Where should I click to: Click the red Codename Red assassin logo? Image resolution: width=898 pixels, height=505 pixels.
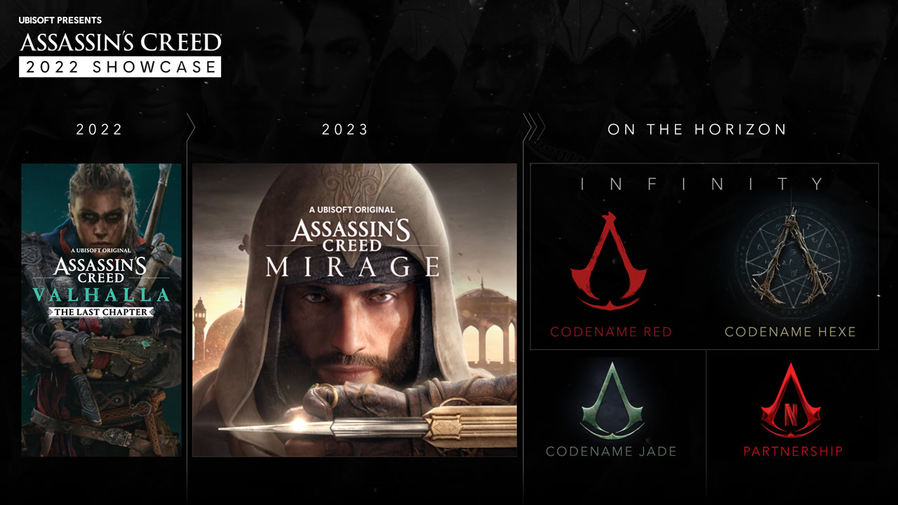coord(608,261)
